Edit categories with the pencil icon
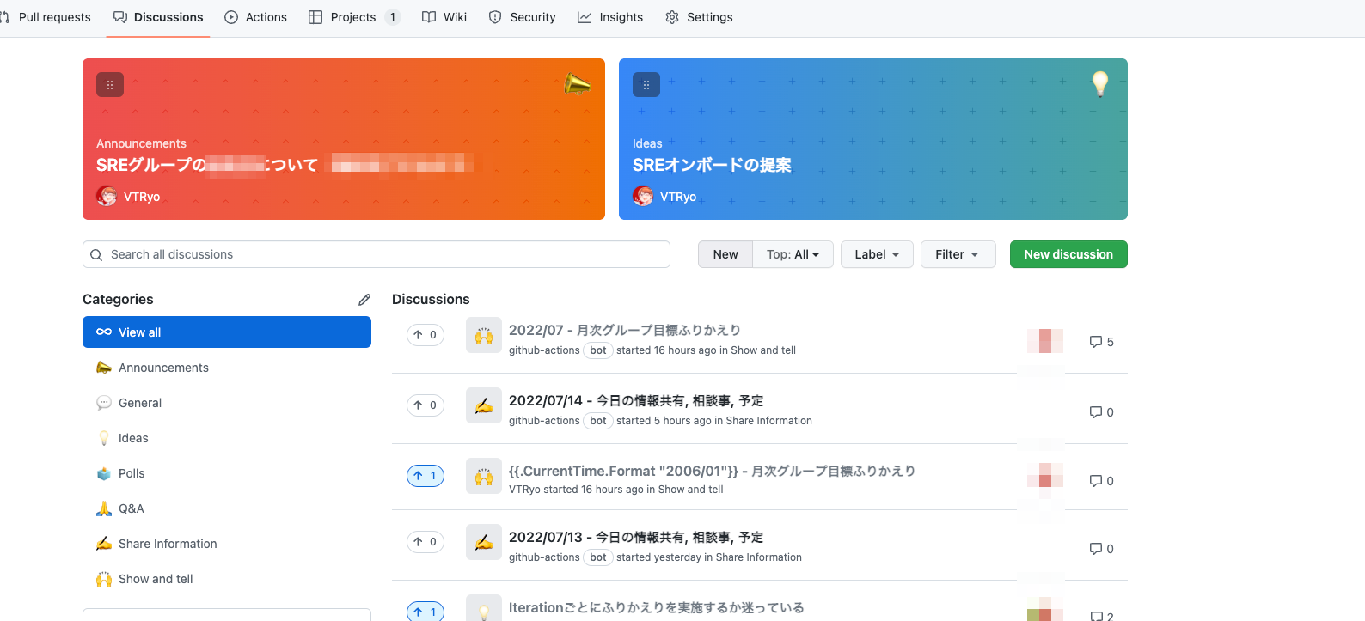Viewport: 1365px width, 621px height. click(364, 300)
